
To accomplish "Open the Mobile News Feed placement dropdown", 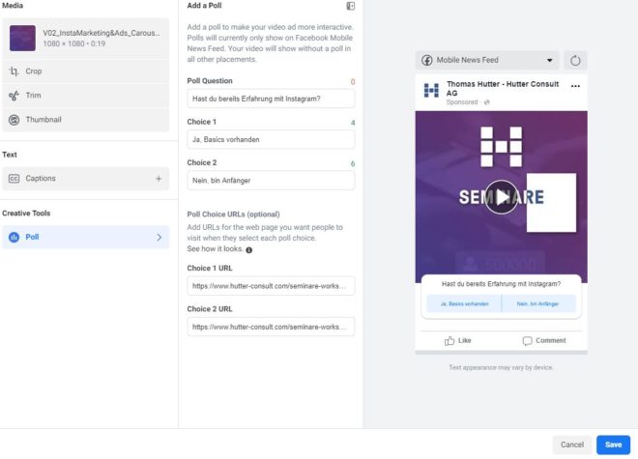I will (487, 60).
